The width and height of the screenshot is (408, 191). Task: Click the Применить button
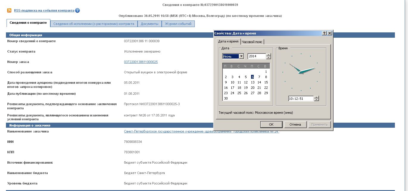click(x=320, y=124)
